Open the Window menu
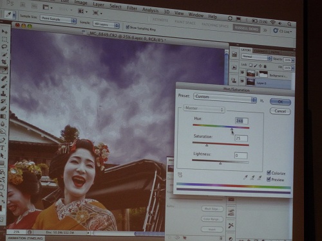The image size is (322, 241). click(196, 15)
